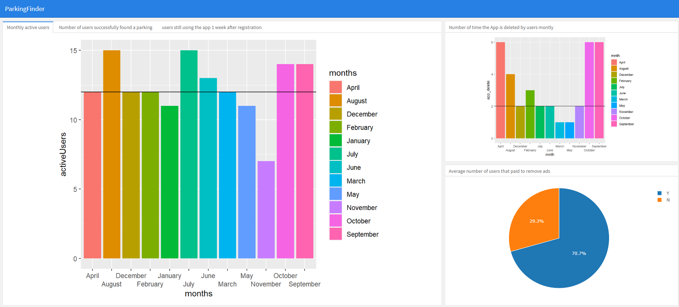Click the March swatch in months legend
The image size is (679, 307).
[x=335, y=181]
